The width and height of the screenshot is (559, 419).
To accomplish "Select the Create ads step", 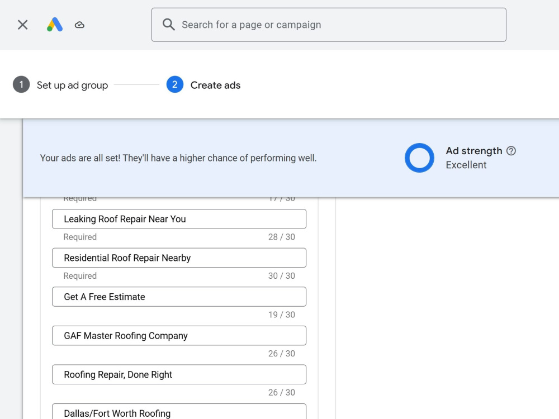I will [215, 85].
